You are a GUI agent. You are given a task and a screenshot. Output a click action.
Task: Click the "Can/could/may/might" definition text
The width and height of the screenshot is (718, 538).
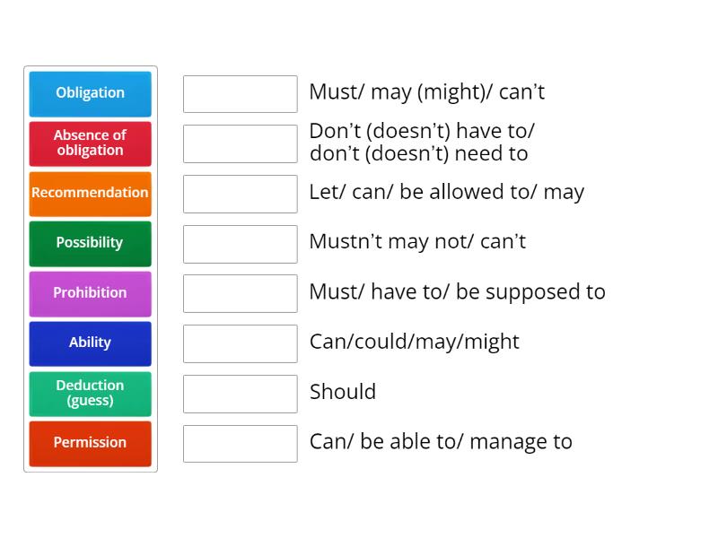[x=414, y=342]
